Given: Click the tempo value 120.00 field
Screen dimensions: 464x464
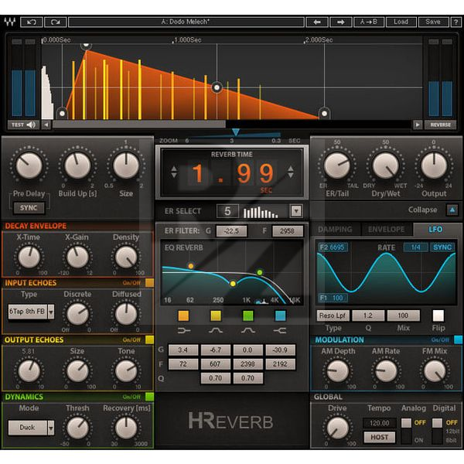Looking at the screenshot, I should pos(379,423).
